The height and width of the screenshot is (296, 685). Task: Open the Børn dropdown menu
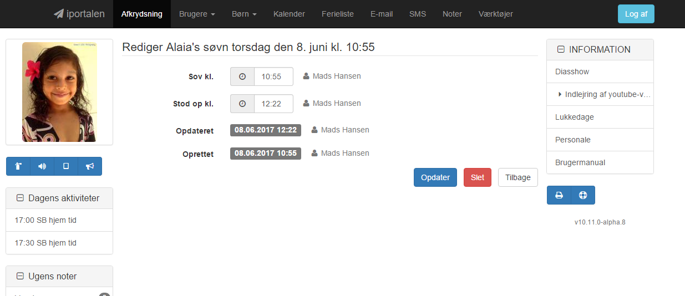244,14
